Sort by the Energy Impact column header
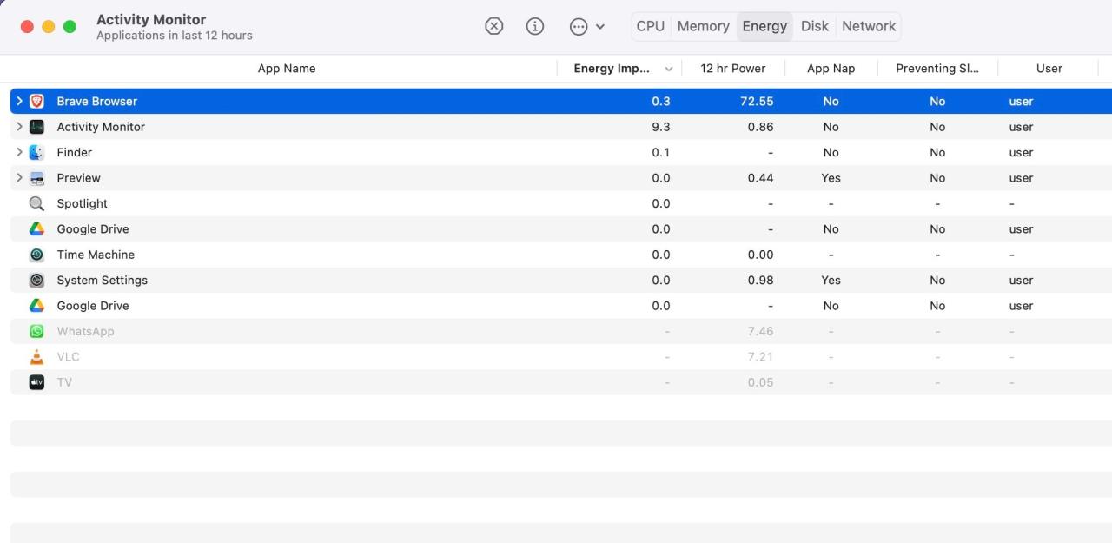The width and height of the screenshot is (1112, 543). tap(612, 69)
